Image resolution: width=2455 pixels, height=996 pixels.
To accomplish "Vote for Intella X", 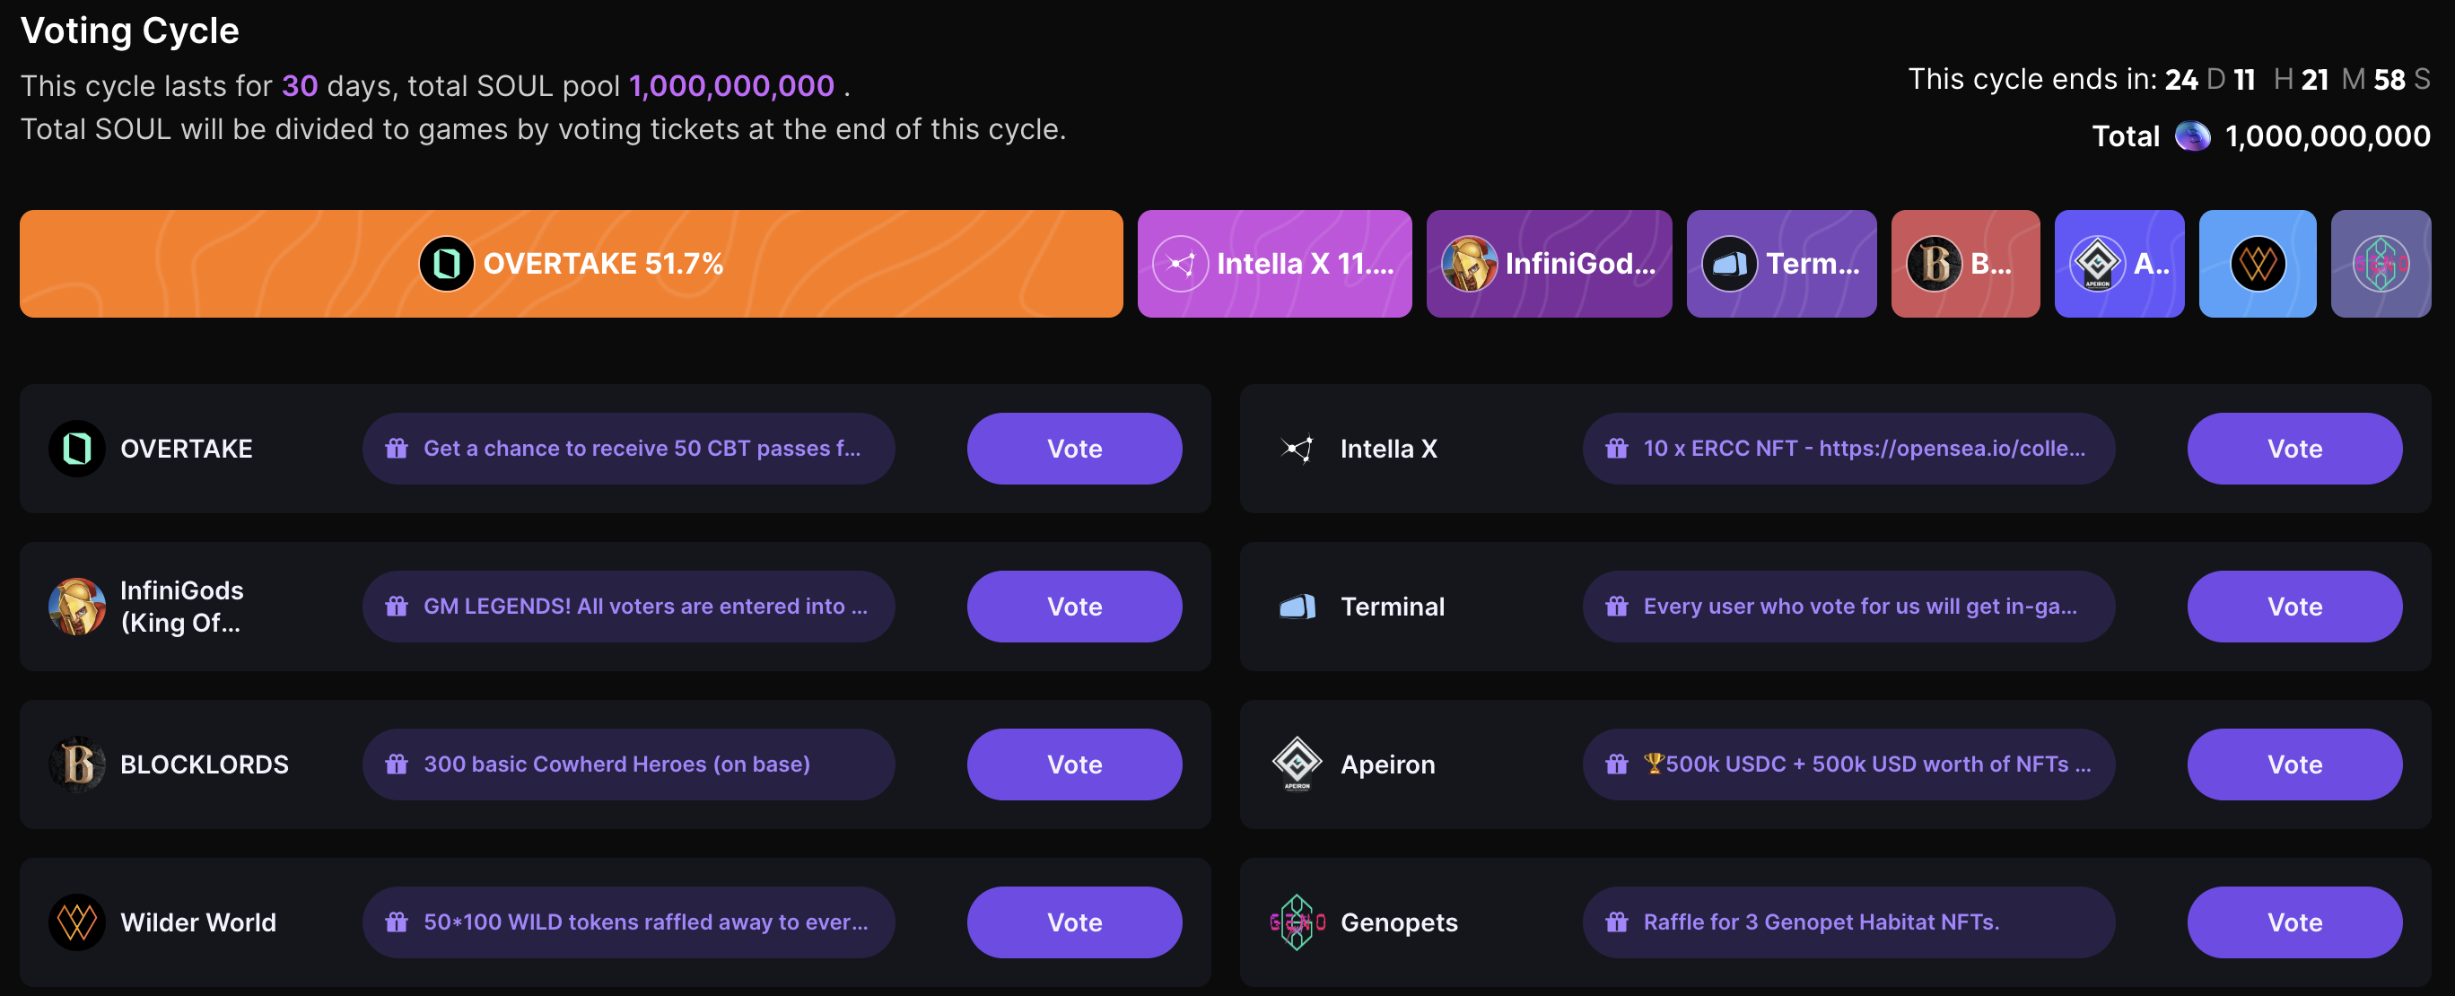I will [2294, 448].
